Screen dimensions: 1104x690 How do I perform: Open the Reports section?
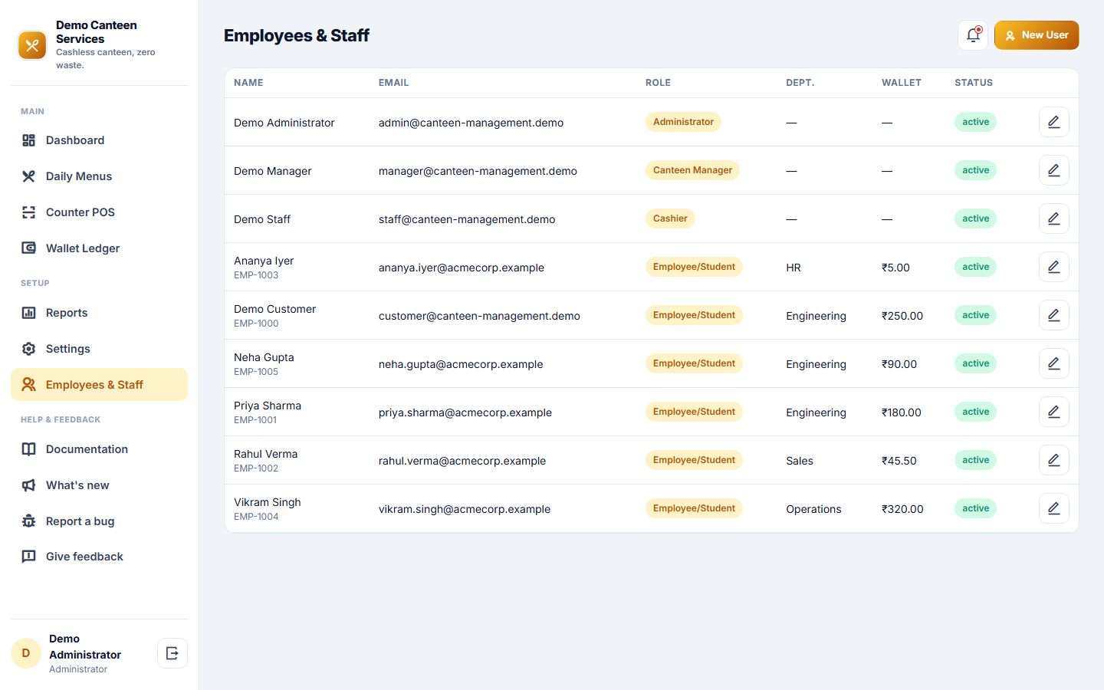[x=99, y=313]
